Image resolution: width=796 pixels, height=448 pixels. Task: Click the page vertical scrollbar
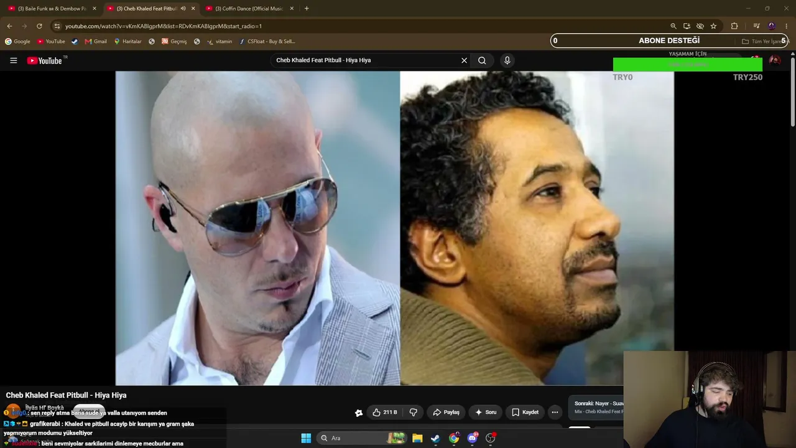793,91
